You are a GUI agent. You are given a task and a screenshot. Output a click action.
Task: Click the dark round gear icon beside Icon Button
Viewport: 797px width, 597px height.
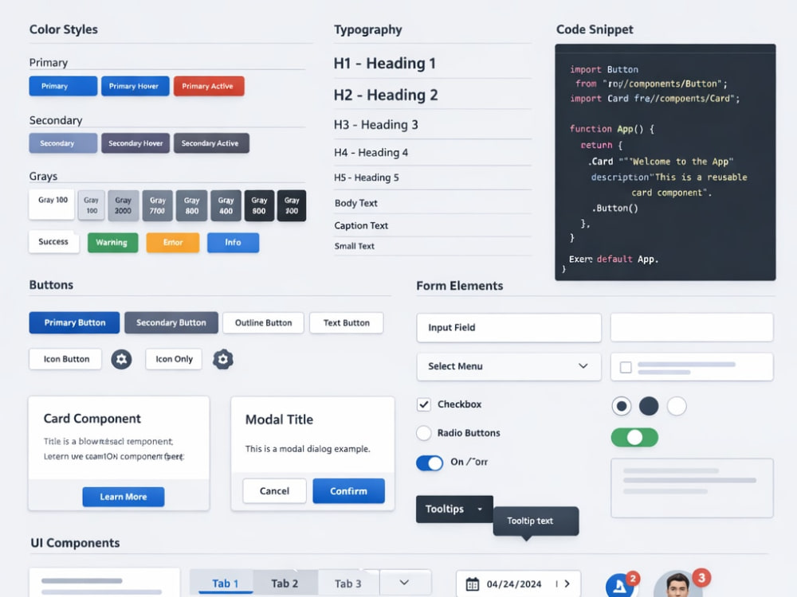pyautogui.click(x=121, y=360)
